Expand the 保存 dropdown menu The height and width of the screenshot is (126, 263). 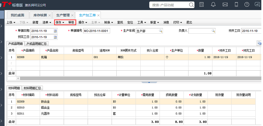(60, 22)
